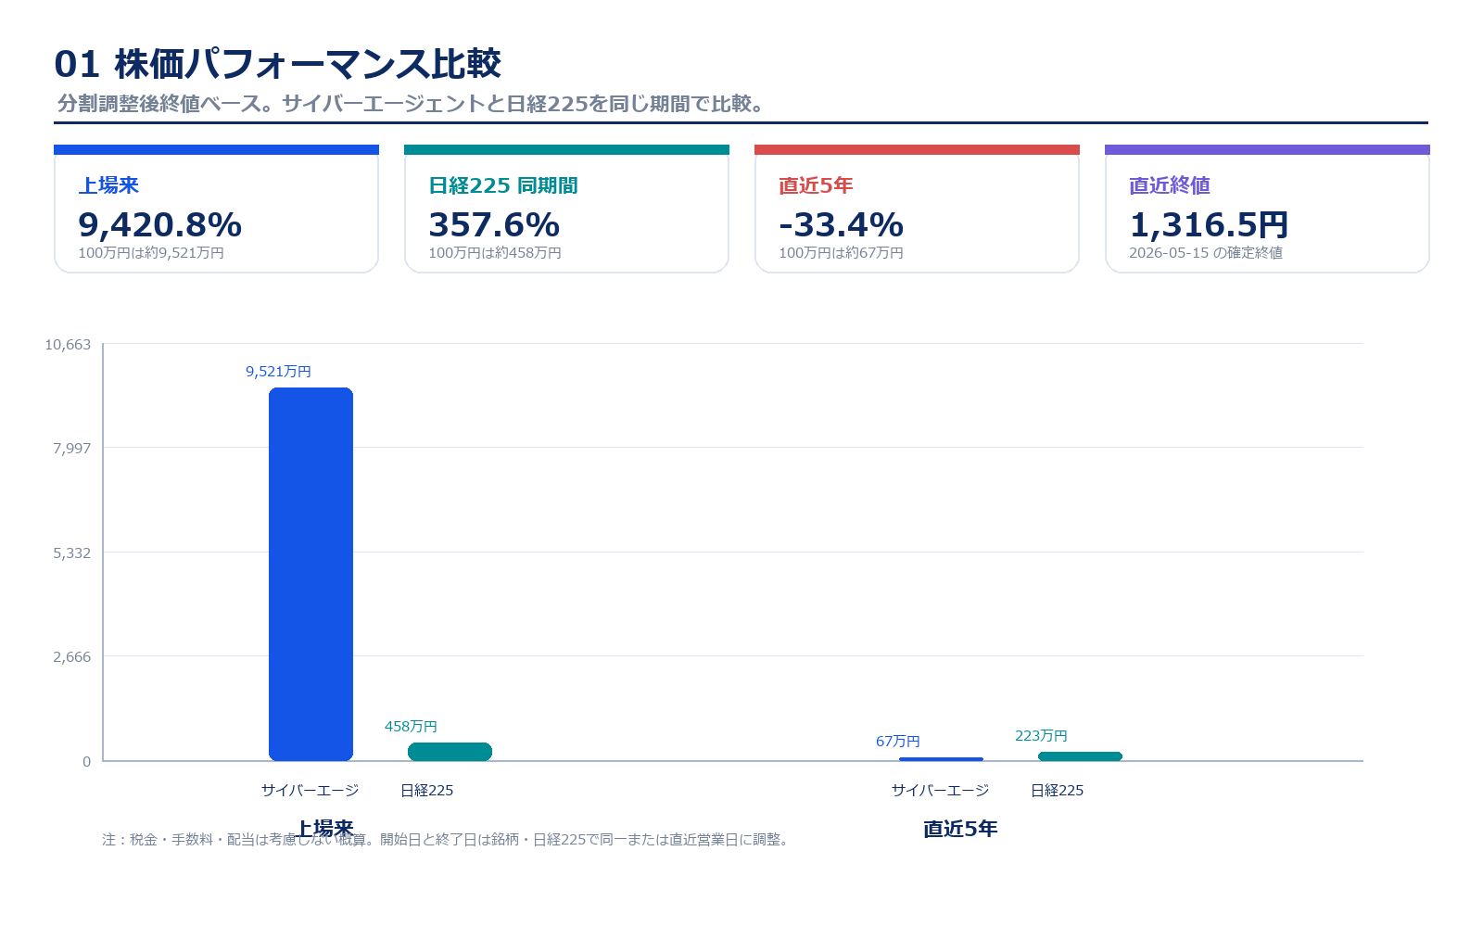
Task: Click the footnote starting 注：税金・手数料
Action: click(x=448, y=839)
